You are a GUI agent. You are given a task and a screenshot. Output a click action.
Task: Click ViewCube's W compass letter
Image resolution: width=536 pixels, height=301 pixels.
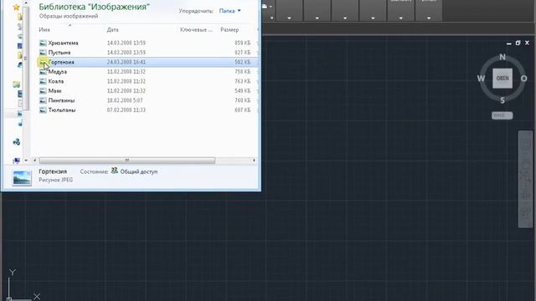pyautogui.click(x=481, y=79)
